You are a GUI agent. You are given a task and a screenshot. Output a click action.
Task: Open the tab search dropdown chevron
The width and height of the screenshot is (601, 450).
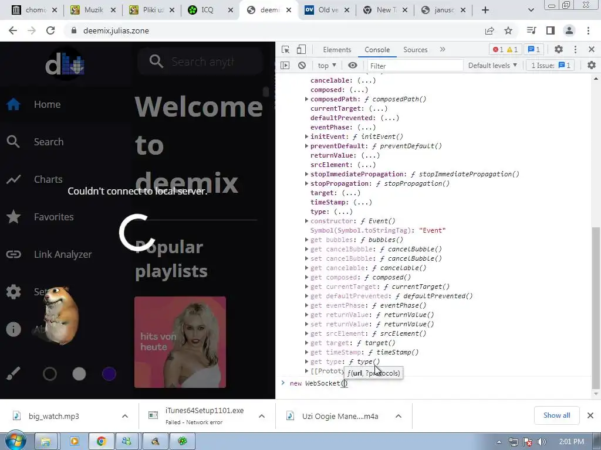(x=531, y=10)
